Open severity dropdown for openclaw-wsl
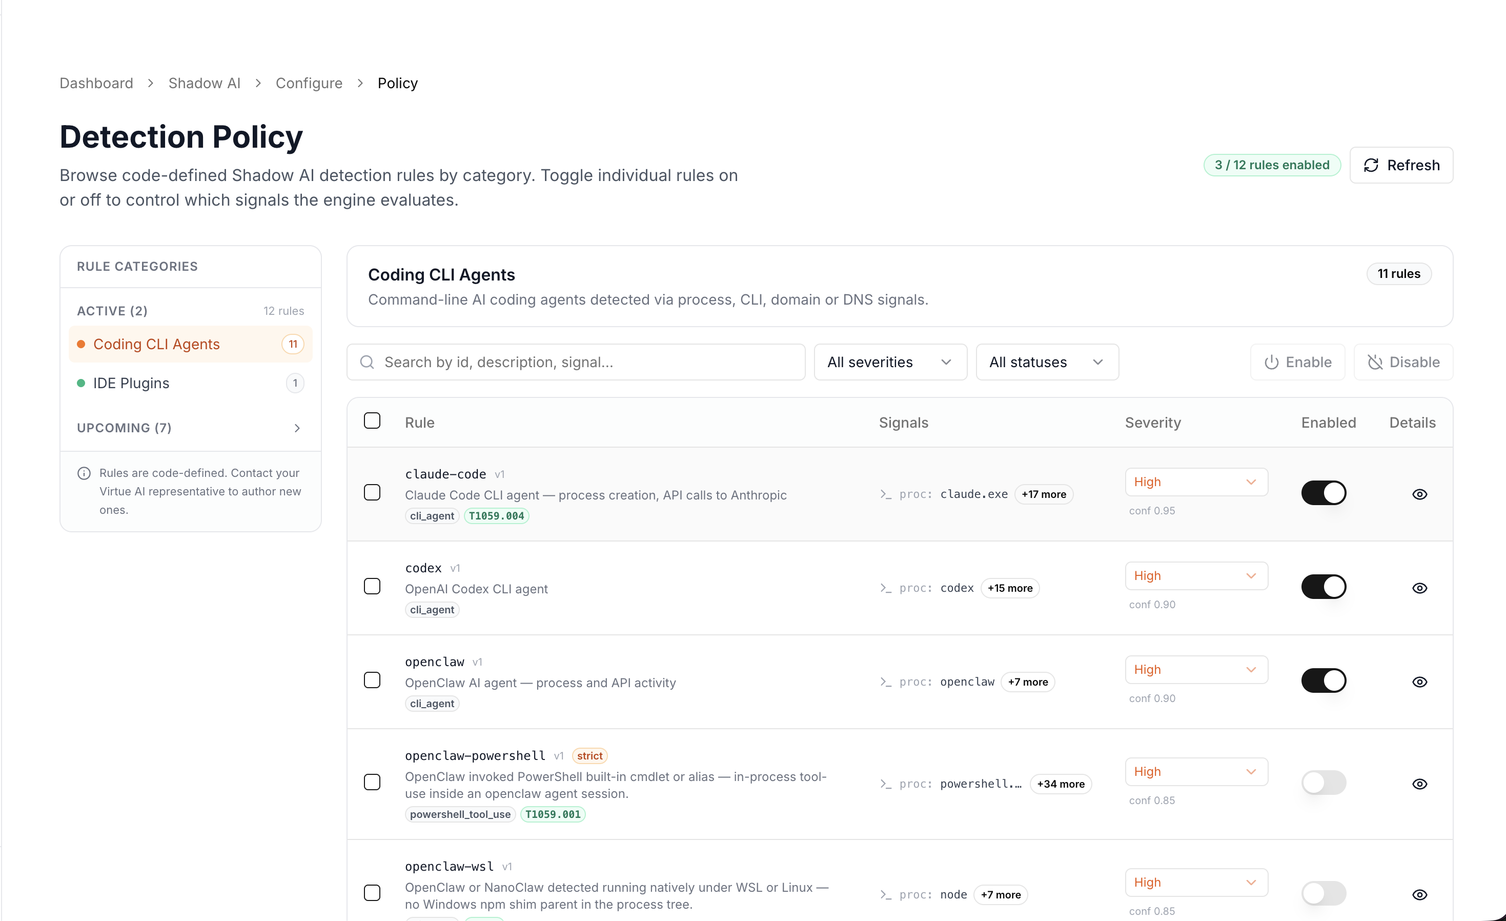1506x921 pixels. click(1196, 883)
